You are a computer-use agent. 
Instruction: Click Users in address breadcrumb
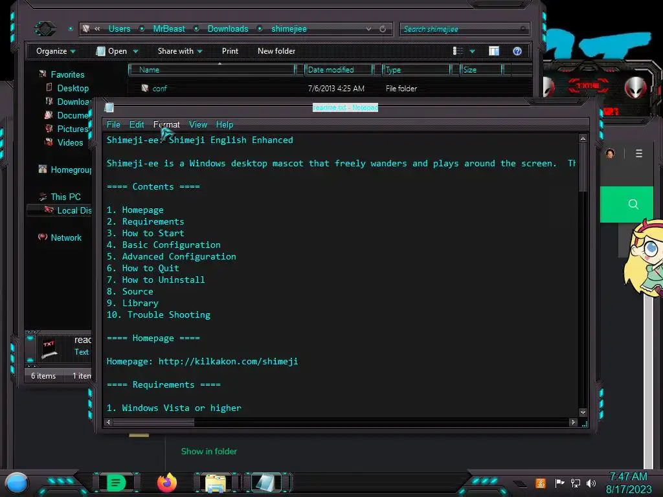[x=119, y=28]
